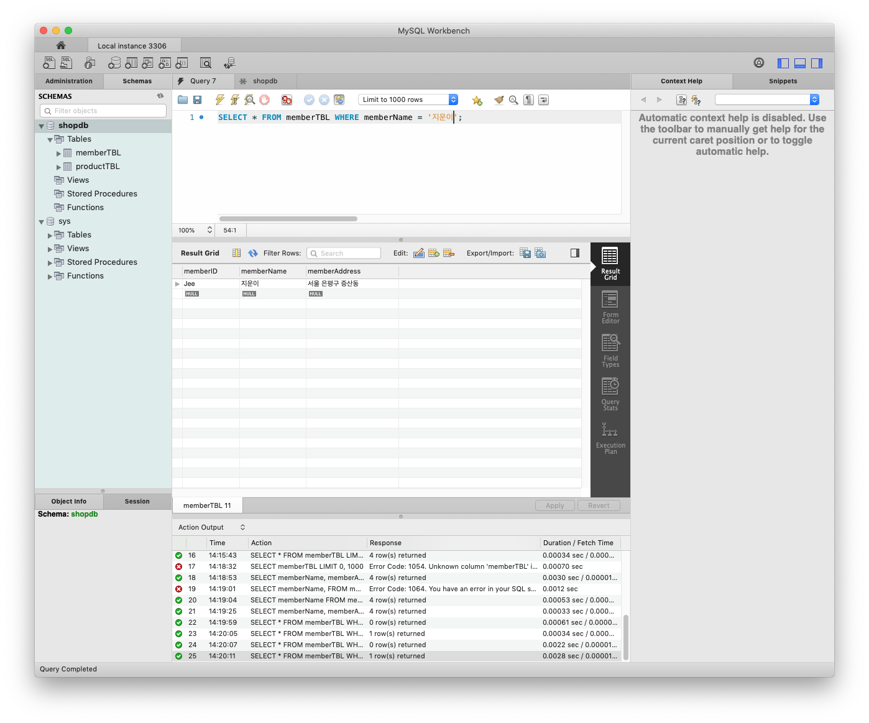Click the horizontal scrollbar of SQL editor
Image resolution: width=869 pixels, height=723 pixels.
(x=288, y=219)
